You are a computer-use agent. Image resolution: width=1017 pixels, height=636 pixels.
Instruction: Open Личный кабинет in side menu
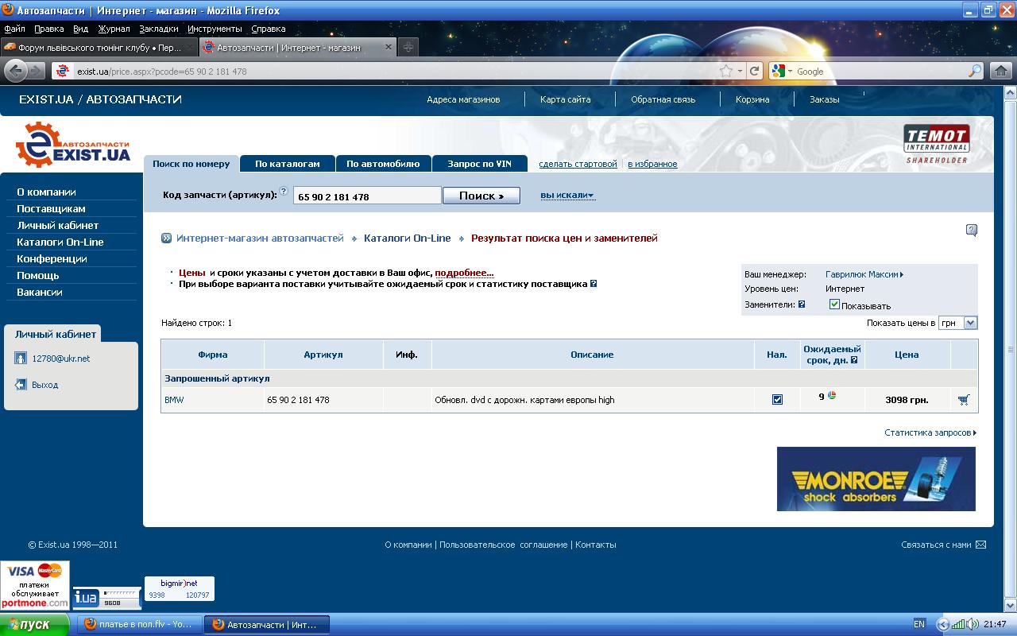click(x=58, y=225)
